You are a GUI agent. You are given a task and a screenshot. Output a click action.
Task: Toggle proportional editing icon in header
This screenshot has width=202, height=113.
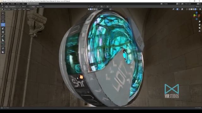108,7
